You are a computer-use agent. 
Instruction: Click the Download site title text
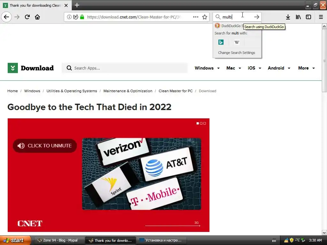[x=37, y=68]
